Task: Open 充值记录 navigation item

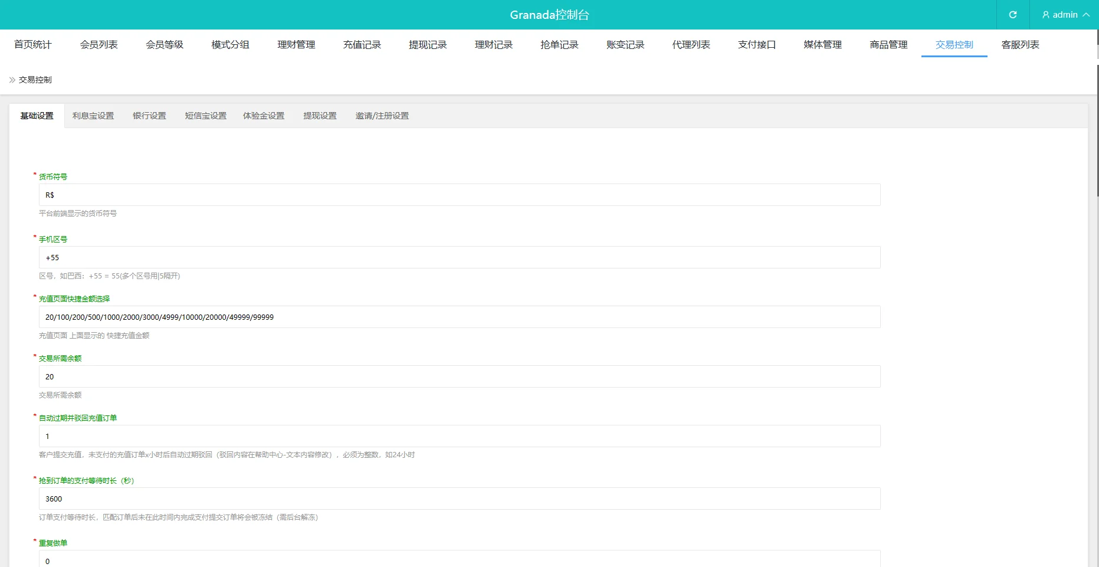Action: tap(362, 45)
